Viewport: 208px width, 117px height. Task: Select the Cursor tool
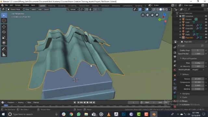[x=4, y=20]
